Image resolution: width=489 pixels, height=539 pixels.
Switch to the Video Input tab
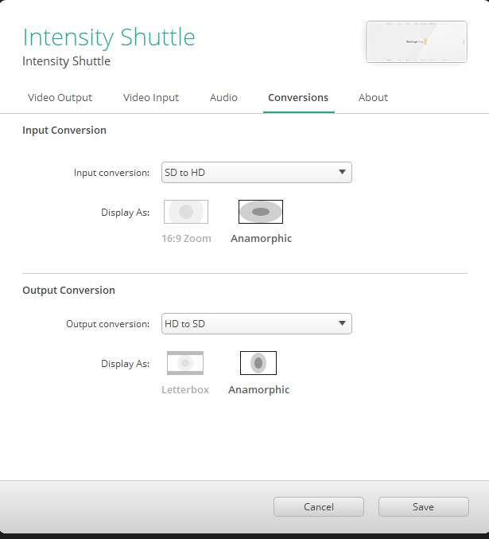point(151,98)
